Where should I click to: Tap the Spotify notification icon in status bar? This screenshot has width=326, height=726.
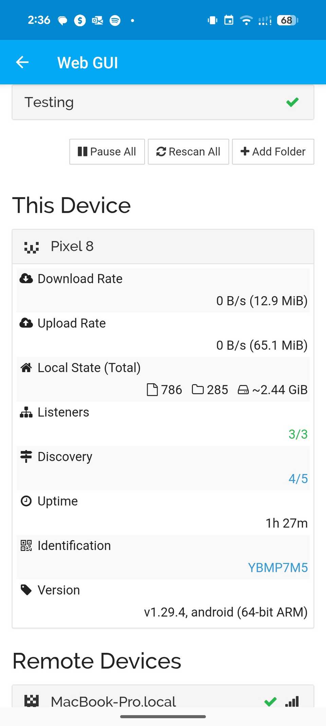pyautogui.click(x=115, y=21)
